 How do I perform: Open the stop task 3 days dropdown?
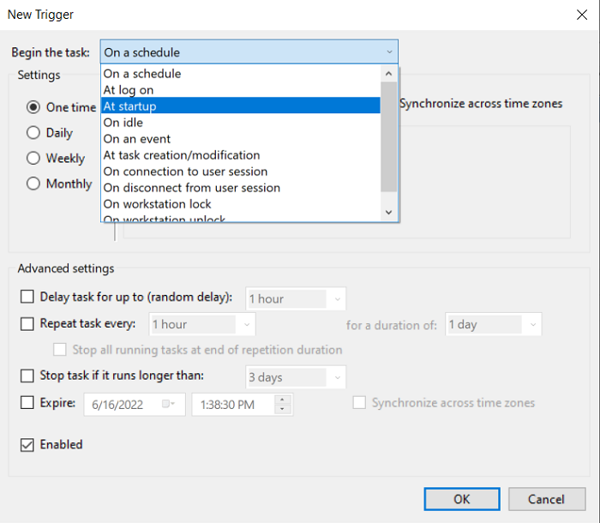(x=337, y=377)
